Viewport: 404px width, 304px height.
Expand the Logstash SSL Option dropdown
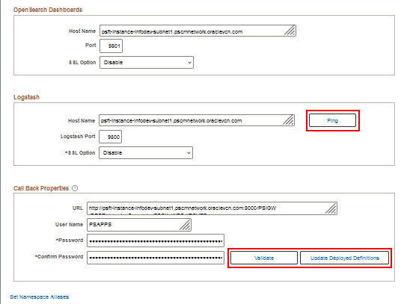pos(146,153)
